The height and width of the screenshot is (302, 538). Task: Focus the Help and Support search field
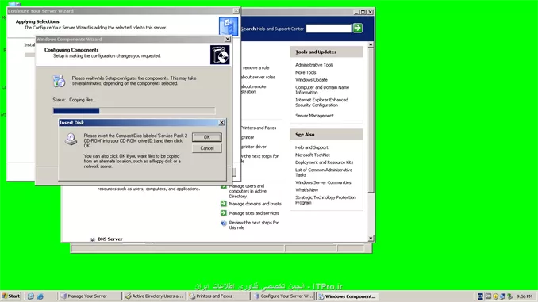329,29
